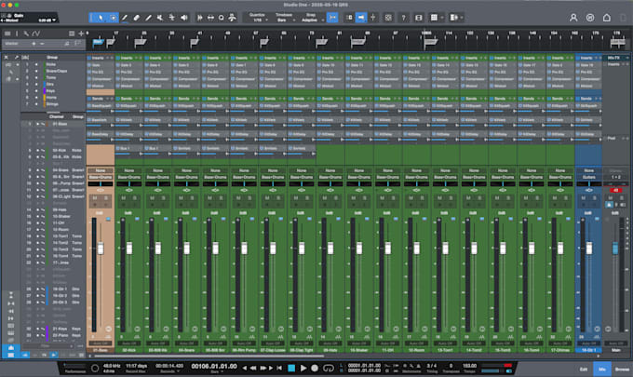Select the Arrow tool

(x=101, y=18)
